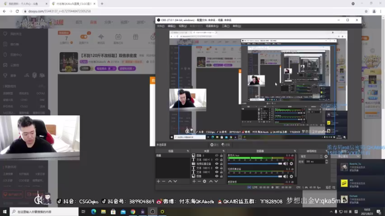This screenshot has width=385, height=216.
Task: Toggle the lock on 文本 (GDI+) 2 source
Action: [221, 168]
